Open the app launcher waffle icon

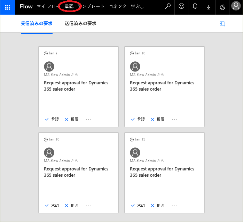coord(8,7)
